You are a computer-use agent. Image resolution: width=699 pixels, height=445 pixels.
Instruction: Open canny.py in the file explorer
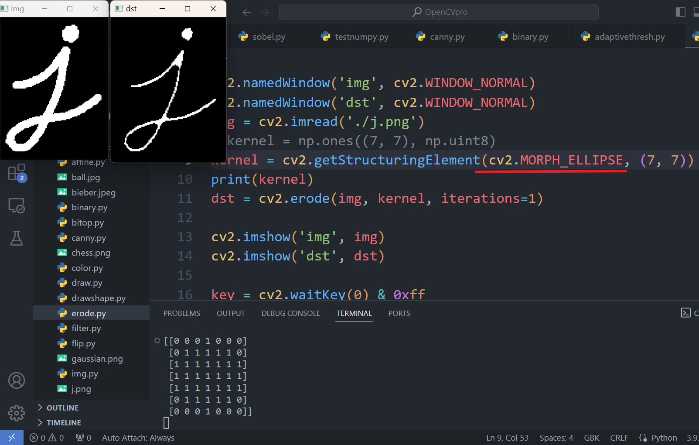tap(92, 238)
